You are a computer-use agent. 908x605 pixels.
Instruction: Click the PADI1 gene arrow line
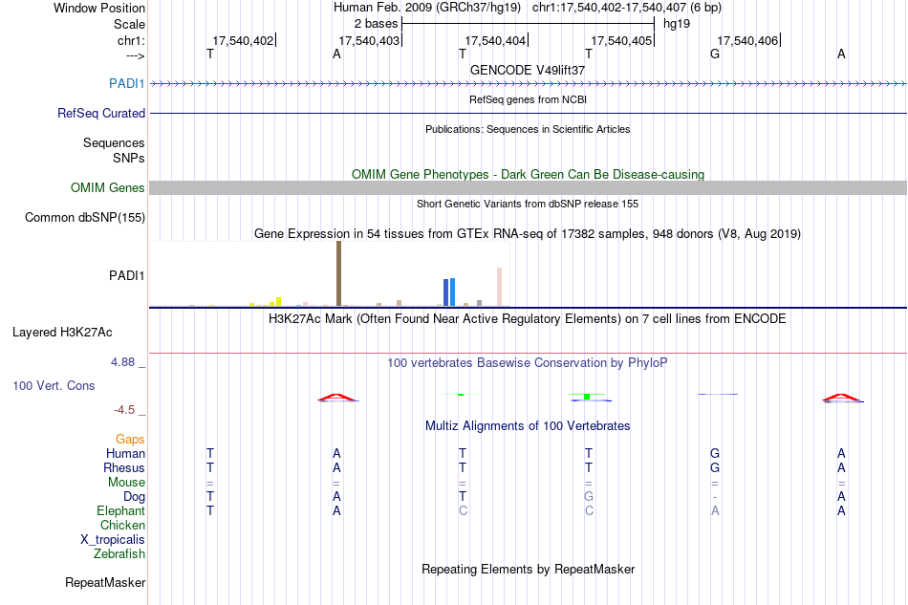click(x=528, y=84)
